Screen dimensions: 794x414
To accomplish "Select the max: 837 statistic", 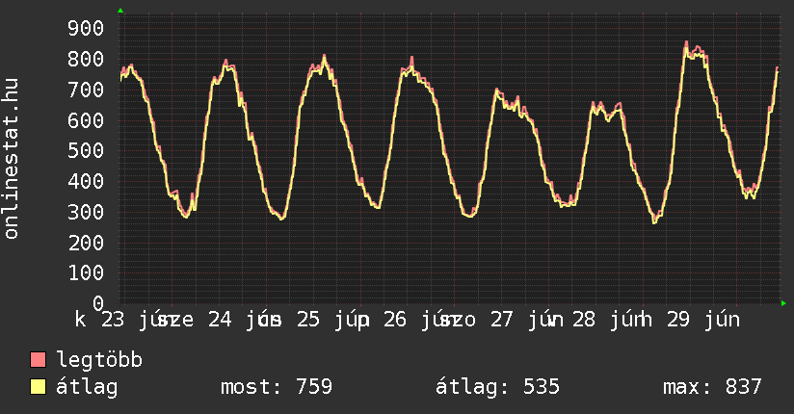I will tap(712, 387).
